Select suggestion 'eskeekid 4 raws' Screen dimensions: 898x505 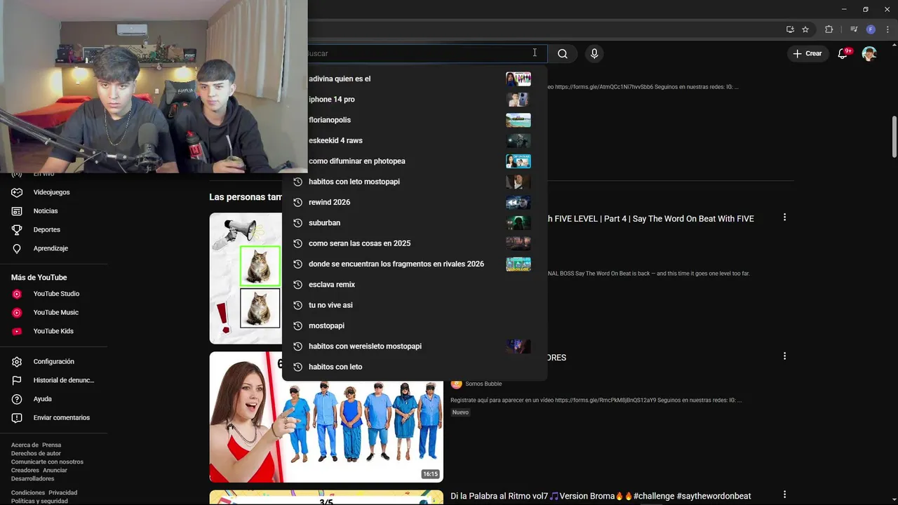coord(414,140)
